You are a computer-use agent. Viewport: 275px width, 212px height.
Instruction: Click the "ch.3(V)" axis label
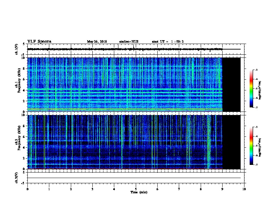(16, 178)
